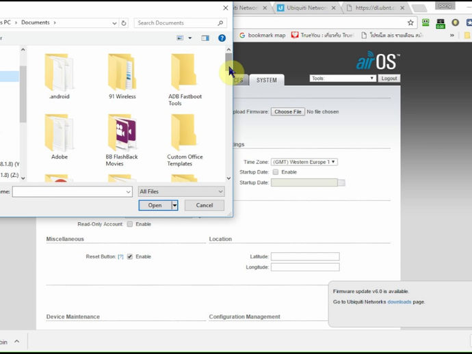
Task: Follow the downloads link in firmware notice
Action: pos(399,302)
